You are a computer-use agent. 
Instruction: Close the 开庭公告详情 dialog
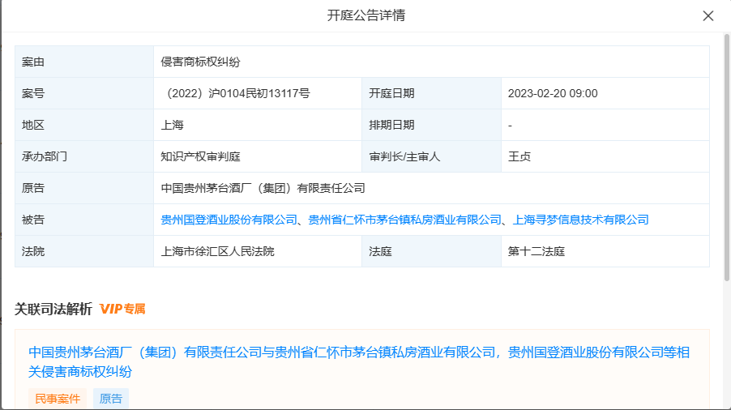(x=707, y=16)
